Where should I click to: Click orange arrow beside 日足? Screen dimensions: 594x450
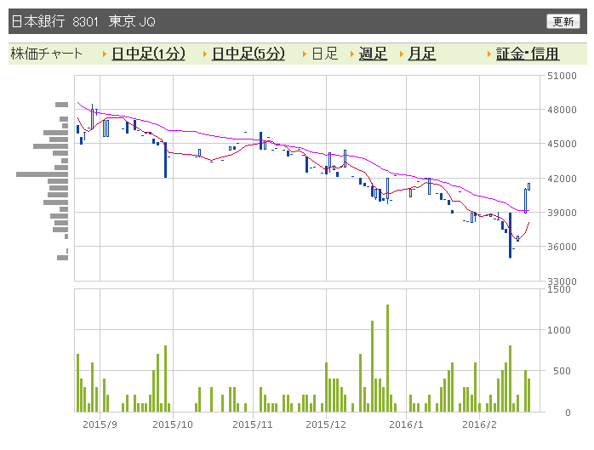coord(304,54)
